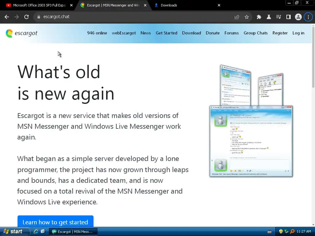Open the News page
The width and height of the screenshot is (315, 236).
pyautogui.click(x=146, y=33)
